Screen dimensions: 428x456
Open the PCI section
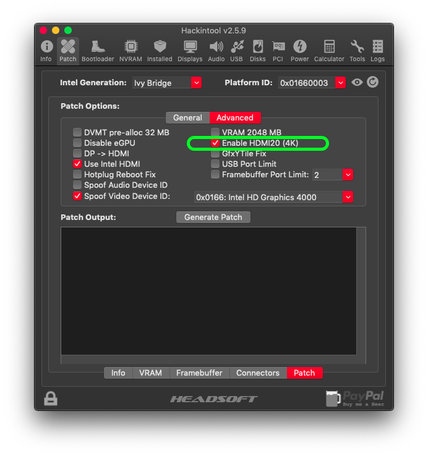(278, 51)
